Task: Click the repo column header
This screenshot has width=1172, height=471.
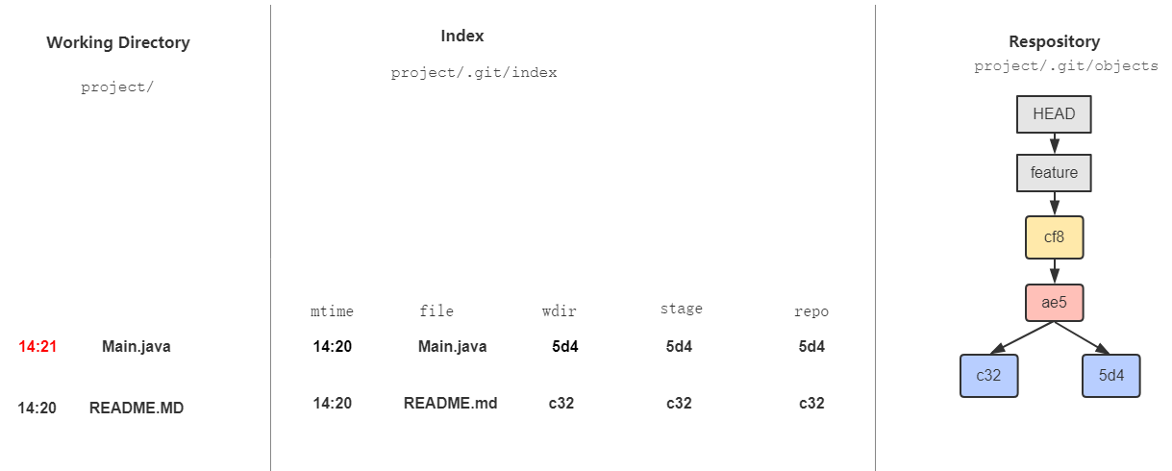Action: click(810, 311)
